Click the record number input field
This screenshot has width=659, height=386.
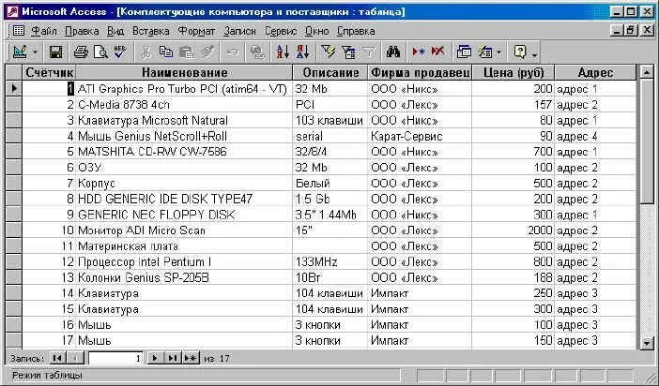point(115,358)
